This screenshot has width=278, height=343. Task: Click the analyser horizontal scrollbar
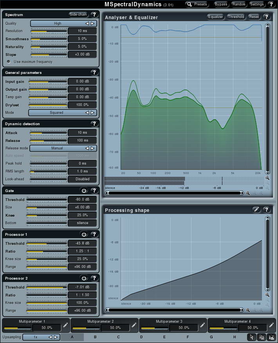click(x=175, y=193)
